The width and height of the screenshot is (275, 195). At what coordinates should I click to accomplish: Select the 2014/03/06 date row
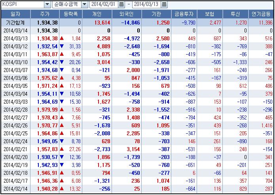[15, 78]
